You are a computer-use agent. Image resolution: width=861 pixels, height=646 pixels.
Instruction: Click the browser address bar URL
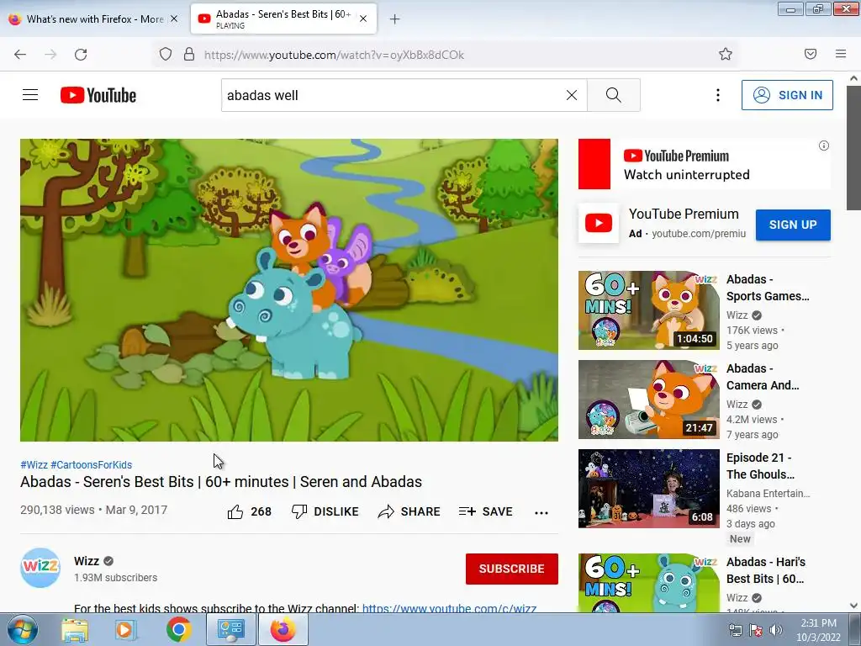334,55
